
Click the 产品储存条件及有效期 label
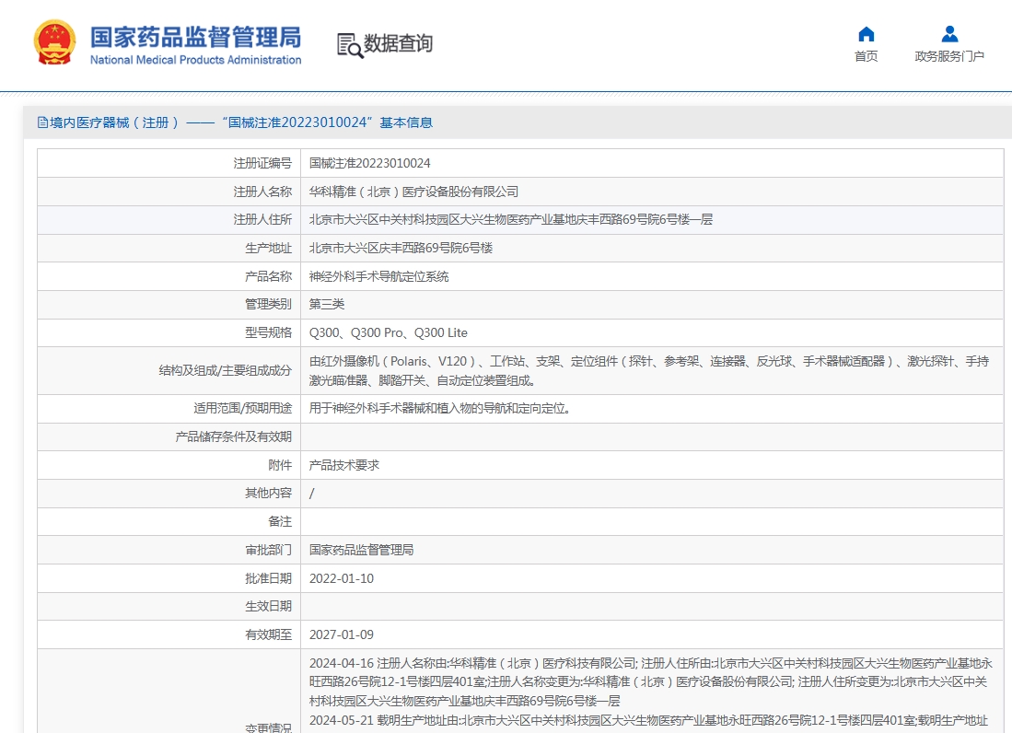(234, 436)
